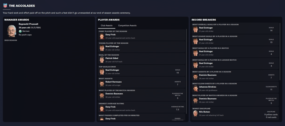This screenshot has width=285, height=126.
Task: Click the Player Awards panel scrollbar
Action: (186, 71)
